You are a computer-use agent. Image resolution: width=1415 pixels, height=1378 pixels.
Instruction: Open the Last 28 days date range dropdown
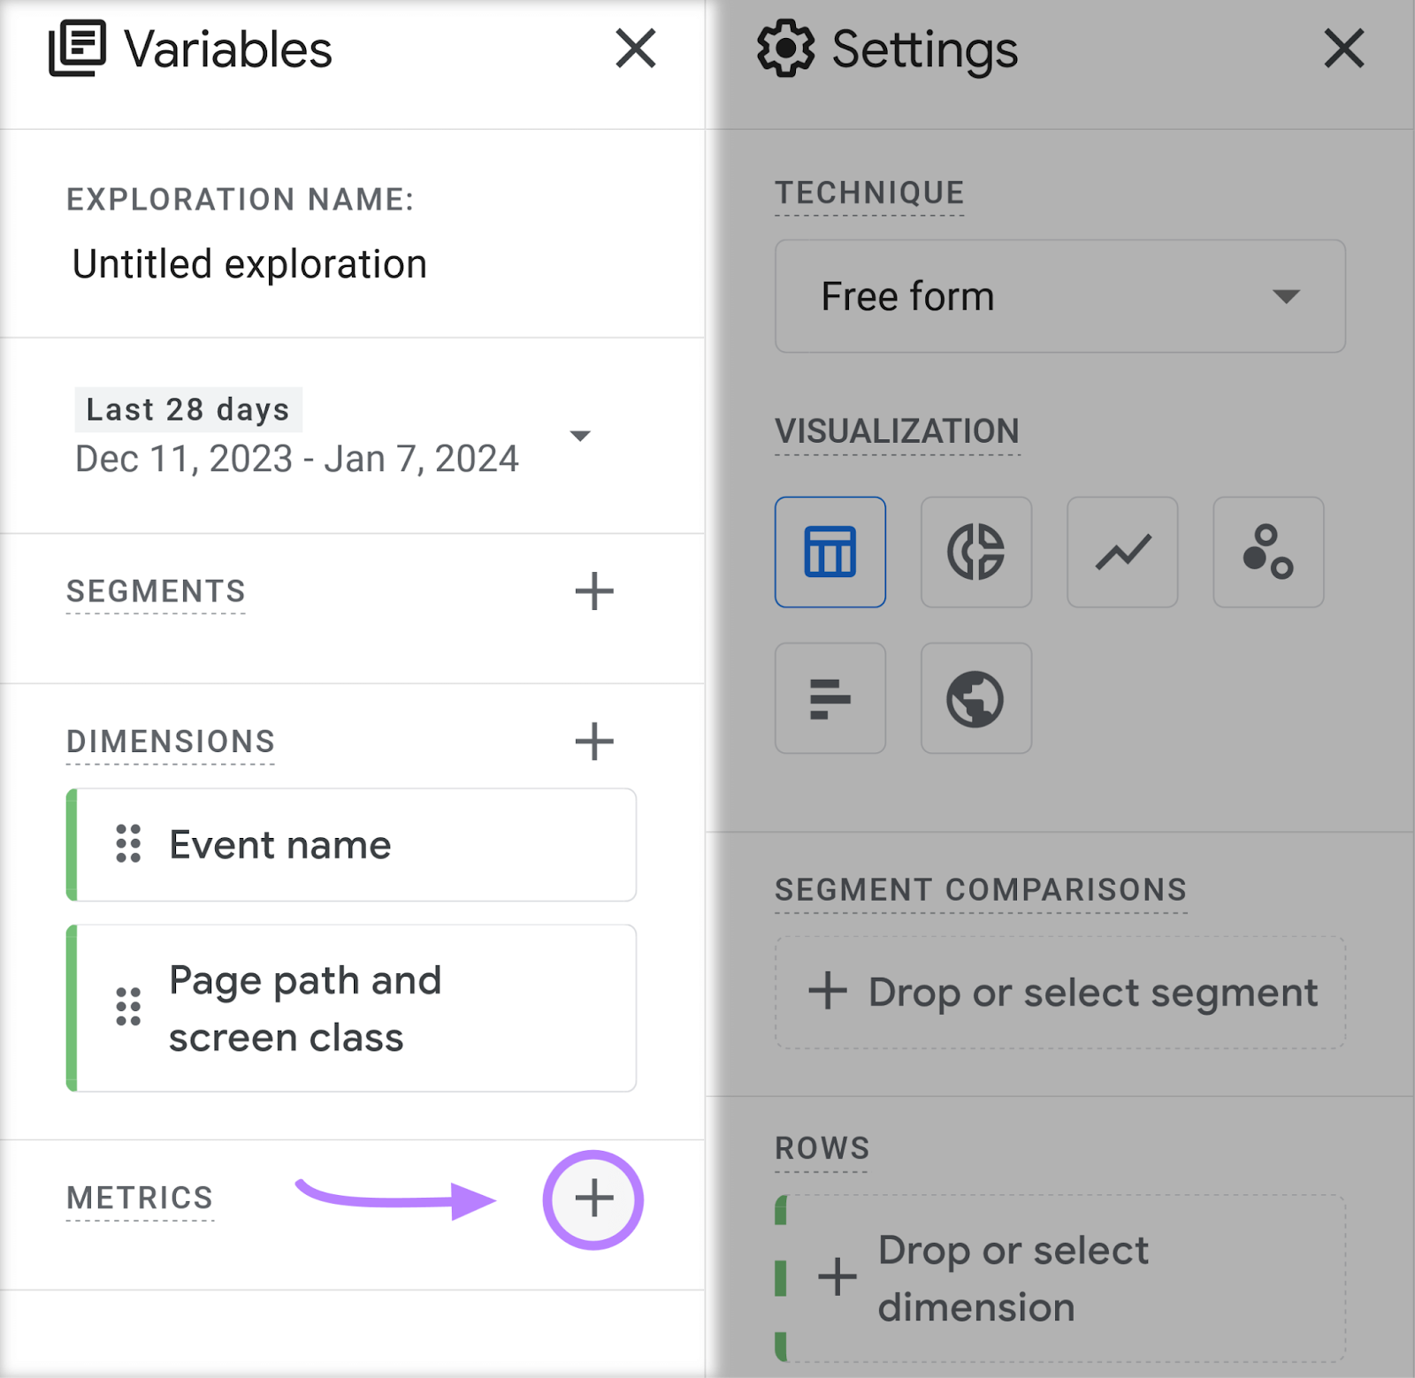coord(579,436)
